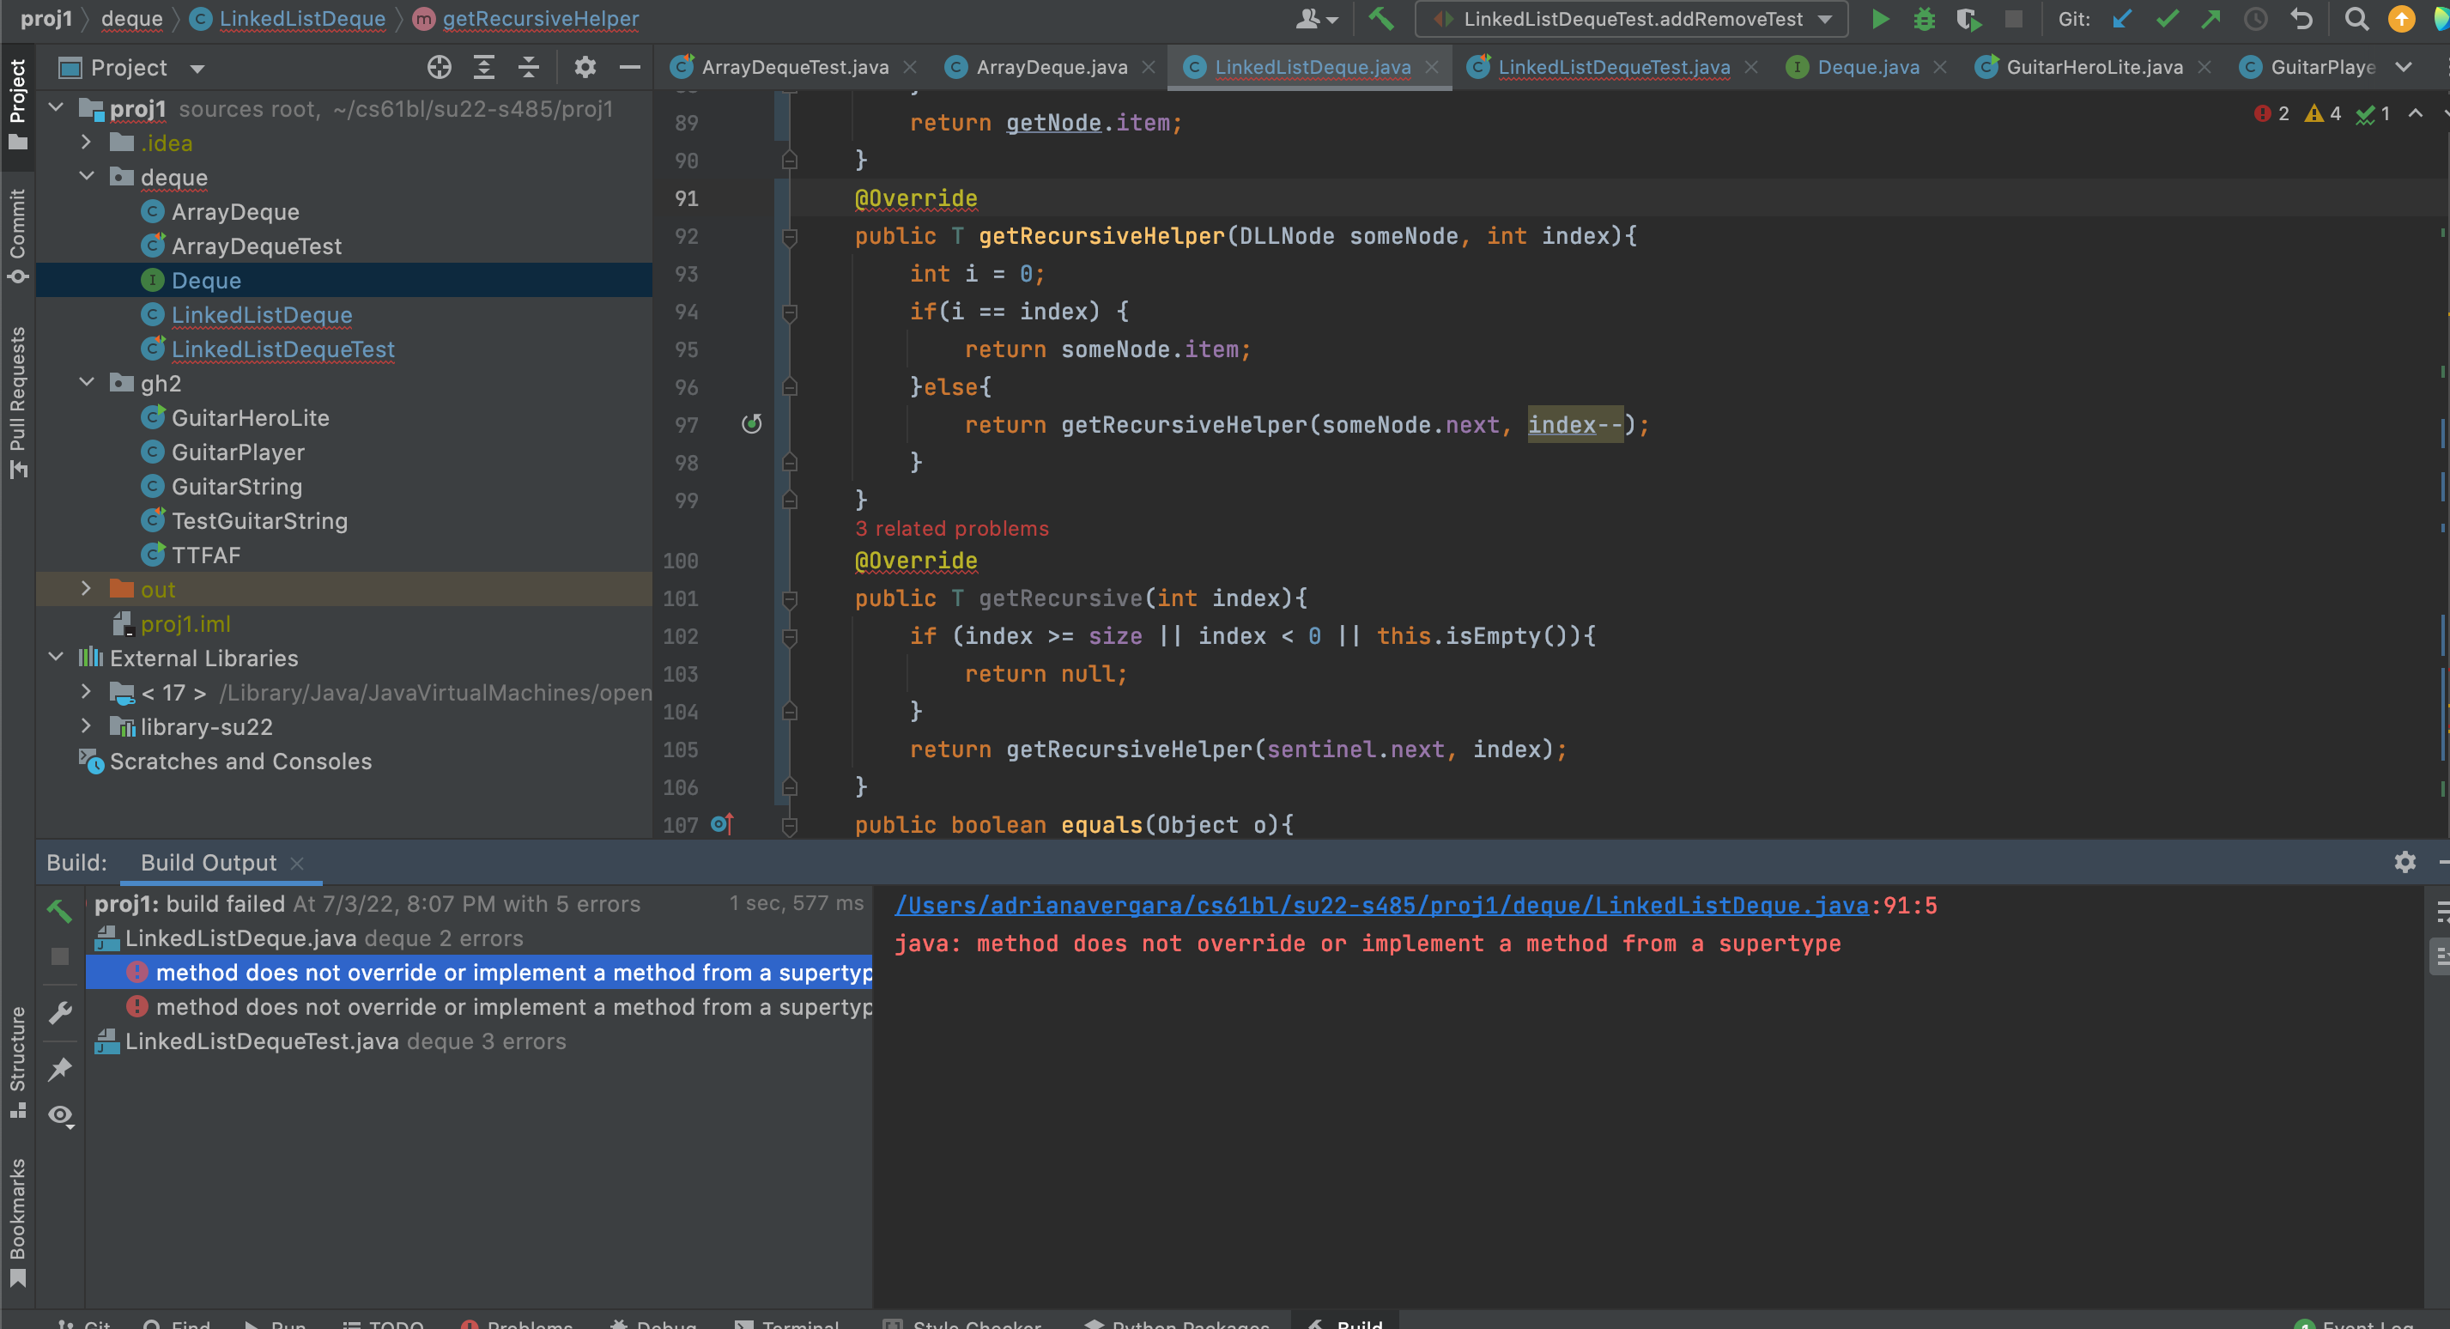
Task: Switch to the ArrayDequeTest.java editor tab
Action: tap(794, 68)
